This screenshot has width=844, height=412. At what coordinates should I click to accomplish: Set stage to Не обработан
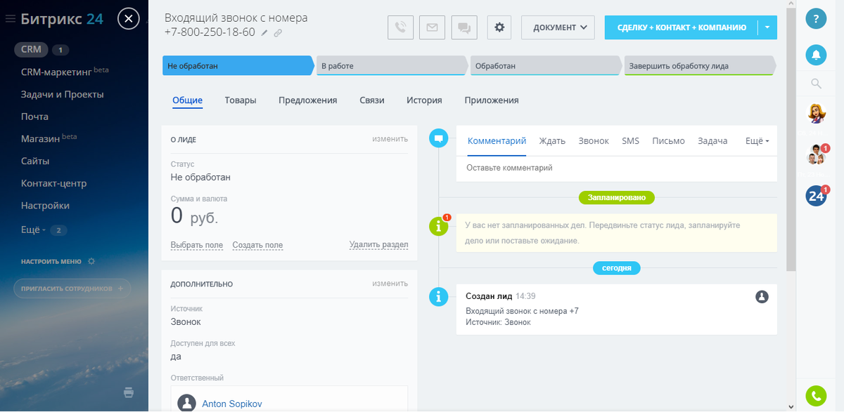pos(237,65)
